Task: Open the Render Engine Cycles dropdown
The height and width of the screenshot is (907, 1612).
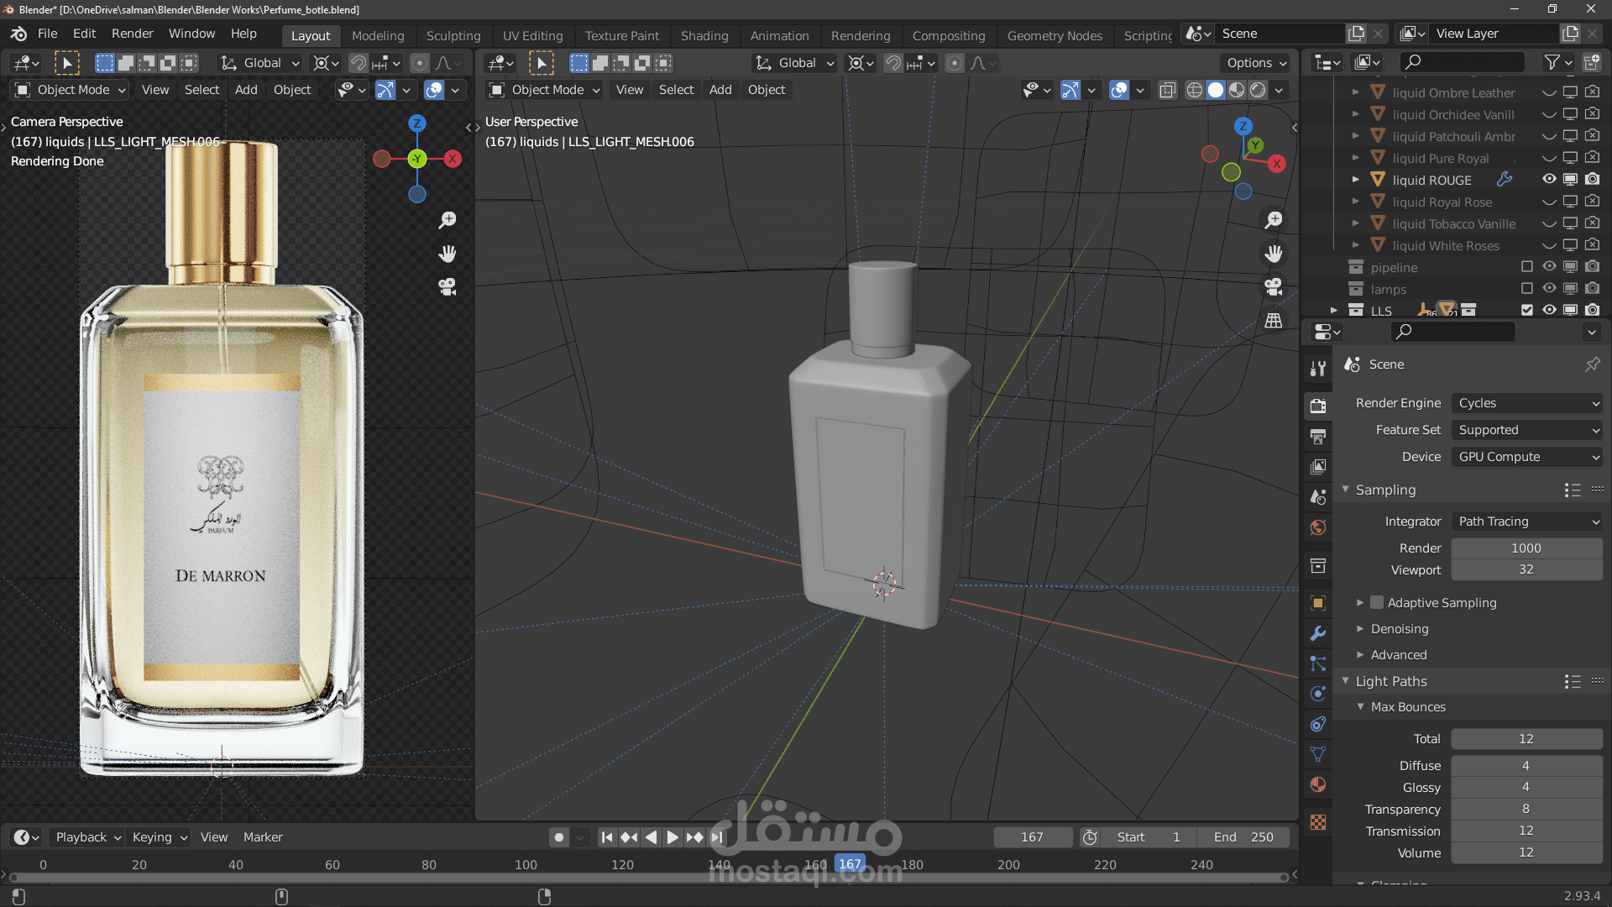Action: pos(1527,403)
